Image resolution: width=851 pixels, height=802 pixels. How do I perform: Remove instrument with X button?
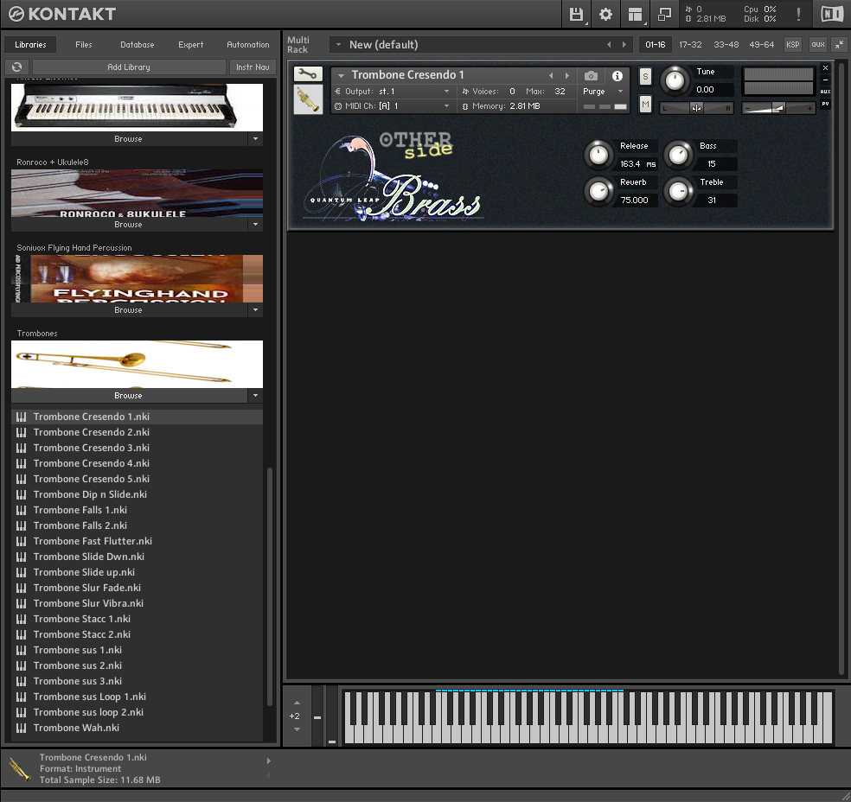(x=826, y=67)
